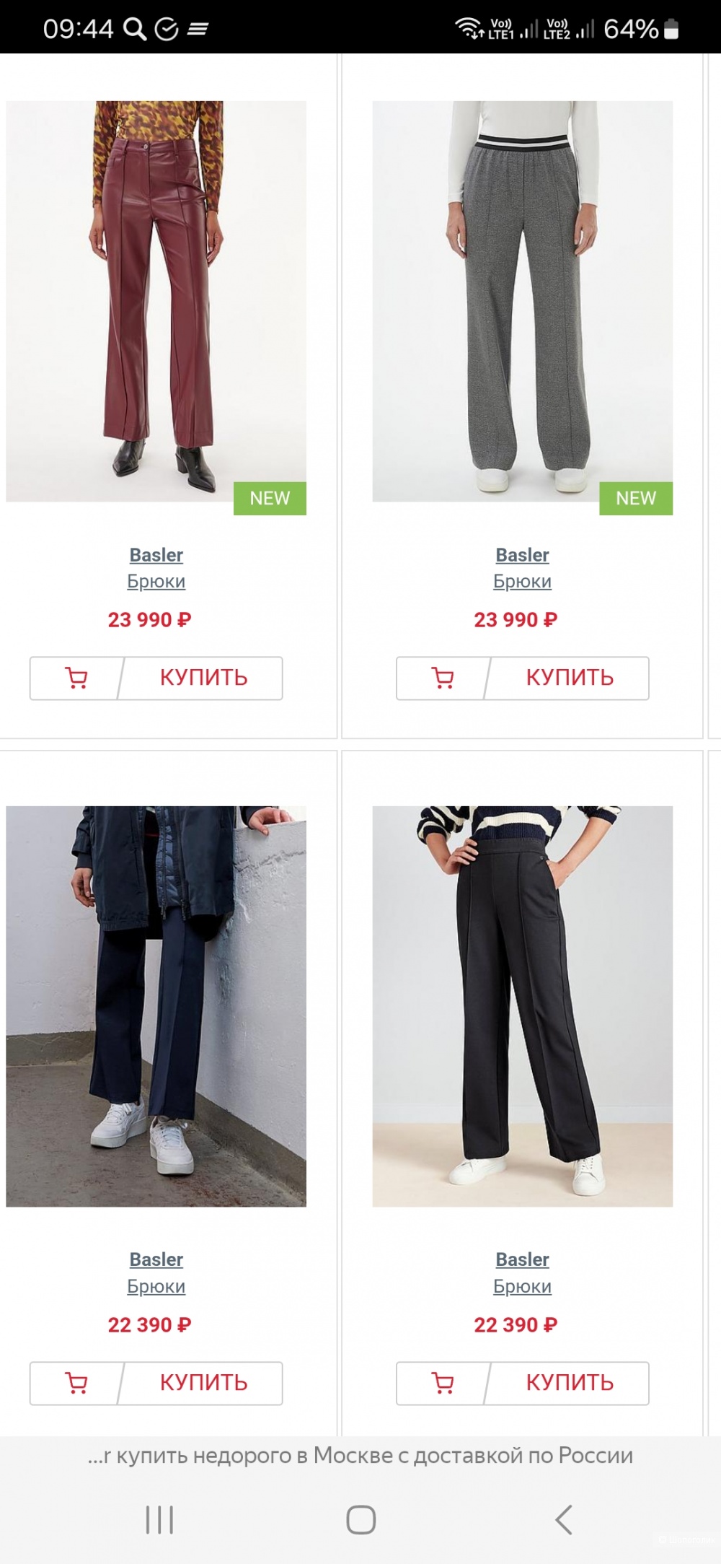Open black wide-leg trousers product photo
This screenshot has height=1564, width=721.
(522, 1006)
